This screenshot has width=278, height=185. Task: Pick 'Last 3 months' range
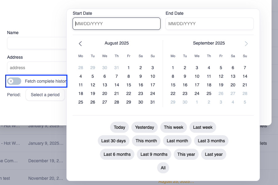pos(211,141)
